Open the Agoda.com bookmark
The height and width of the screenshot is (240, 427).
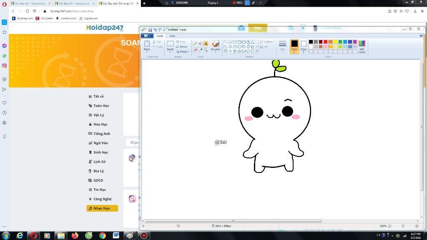tap(88, 18)
